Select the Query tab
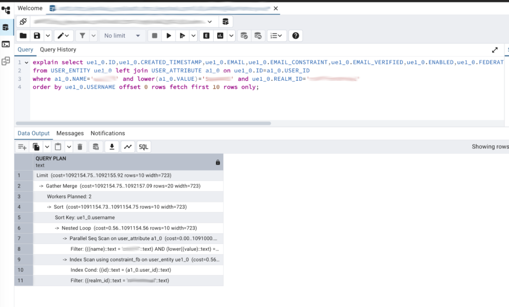 point(25,50)
